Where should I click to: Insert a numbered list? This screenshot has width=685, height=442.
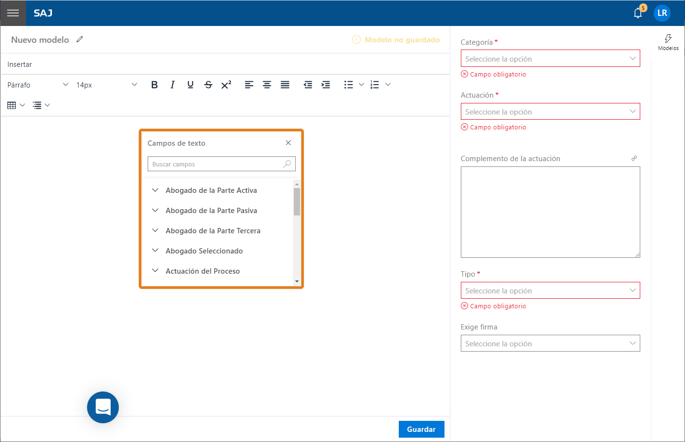(x=375, y=85)
